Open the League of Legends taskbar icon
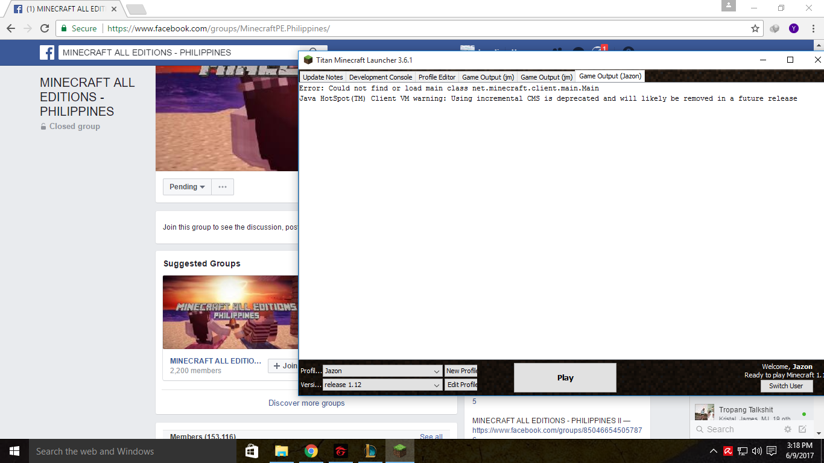The height and width of the screenshot is (463, 824). (370, 451)
